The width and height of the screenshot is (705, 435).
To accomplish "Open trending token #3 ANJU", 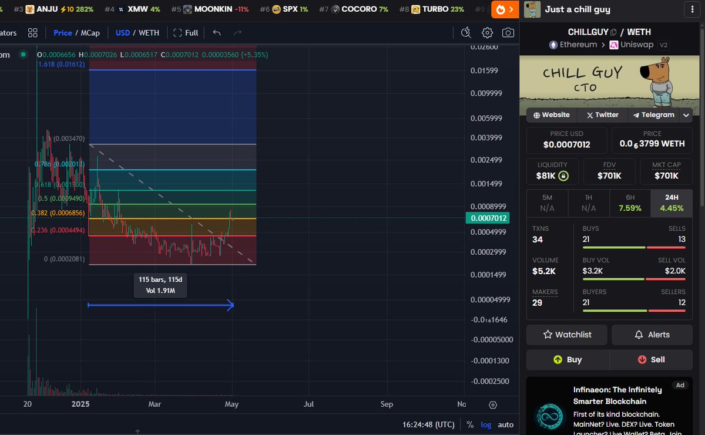I will pos(53,9).
